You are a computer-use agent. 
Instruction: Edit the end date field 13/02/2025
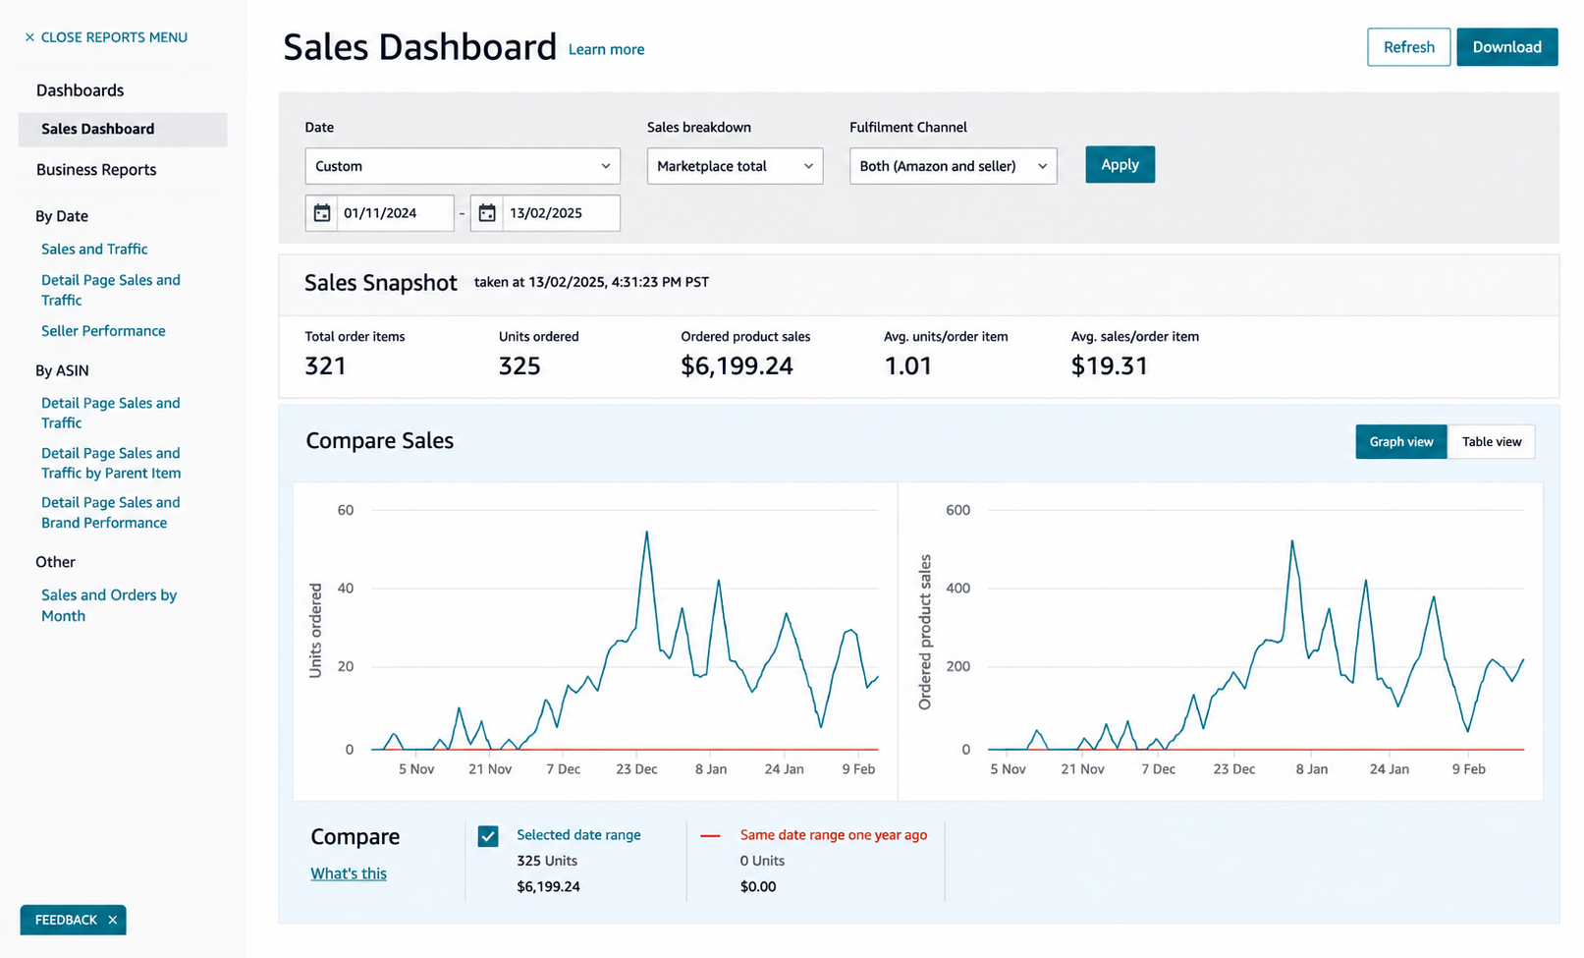click(561, 213)
